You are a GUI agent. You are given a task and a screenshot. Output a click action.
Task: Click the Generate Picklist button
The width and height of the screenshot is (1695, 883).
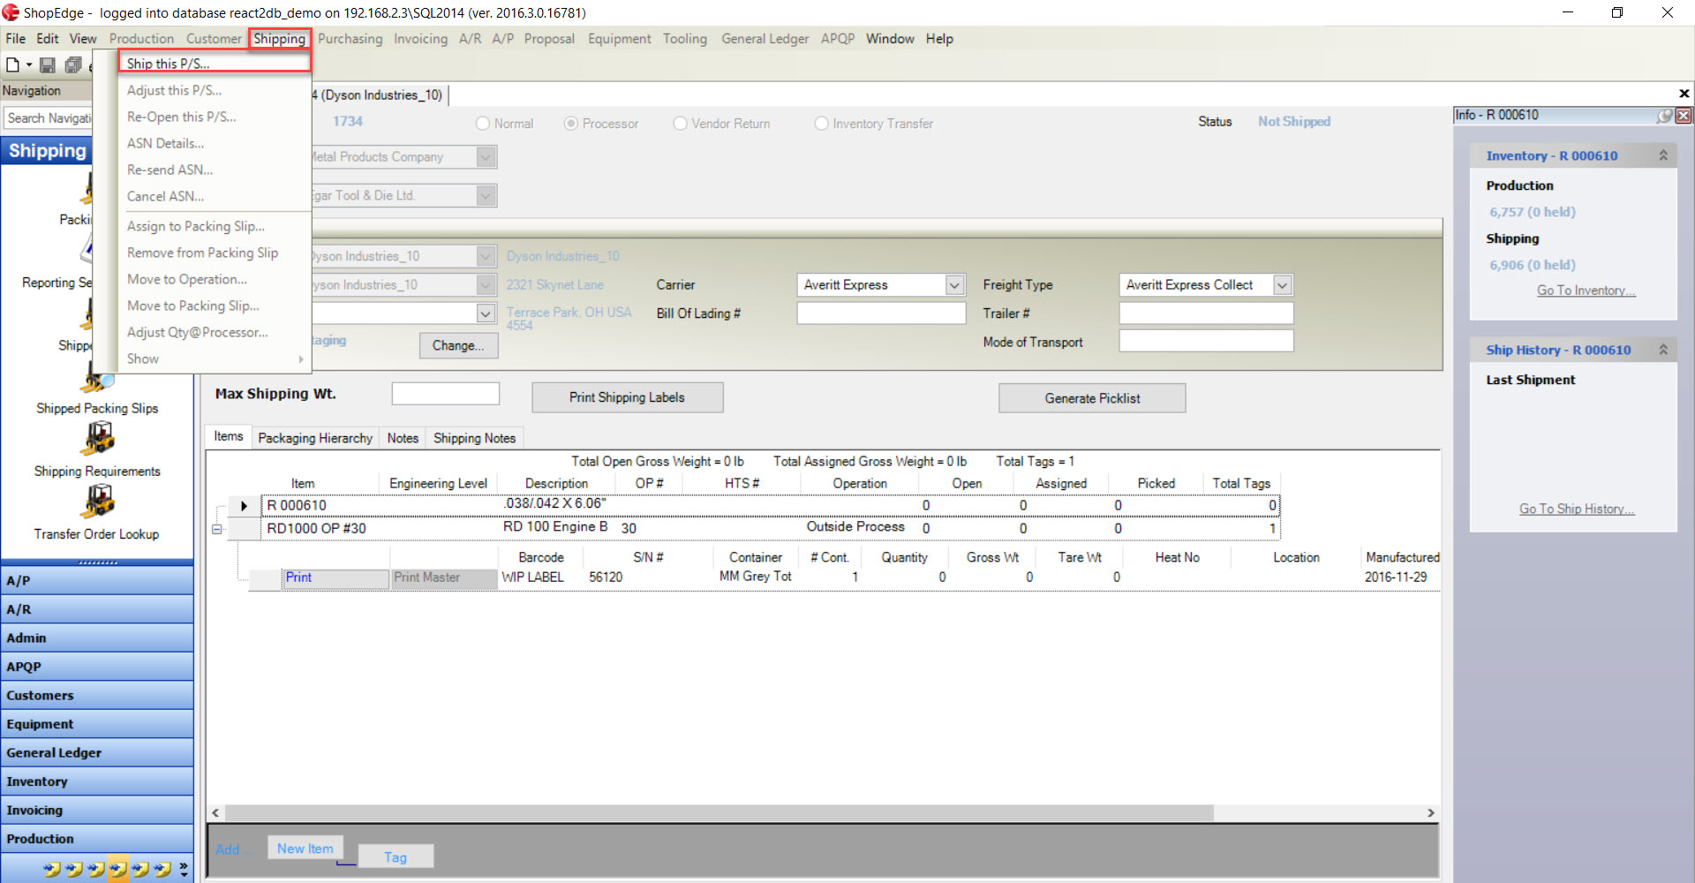pos(1092,398)
